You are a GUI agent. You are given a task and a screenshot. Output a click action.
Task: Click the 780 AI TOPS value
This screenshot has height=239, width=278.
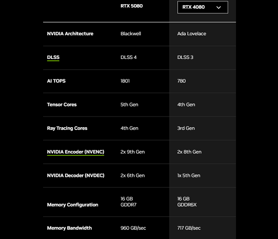pos(181,81)
